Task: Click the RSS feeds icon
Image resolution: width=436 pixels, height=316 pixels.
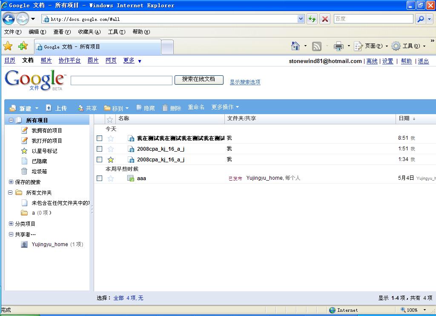Action: (x=317, y=46)
